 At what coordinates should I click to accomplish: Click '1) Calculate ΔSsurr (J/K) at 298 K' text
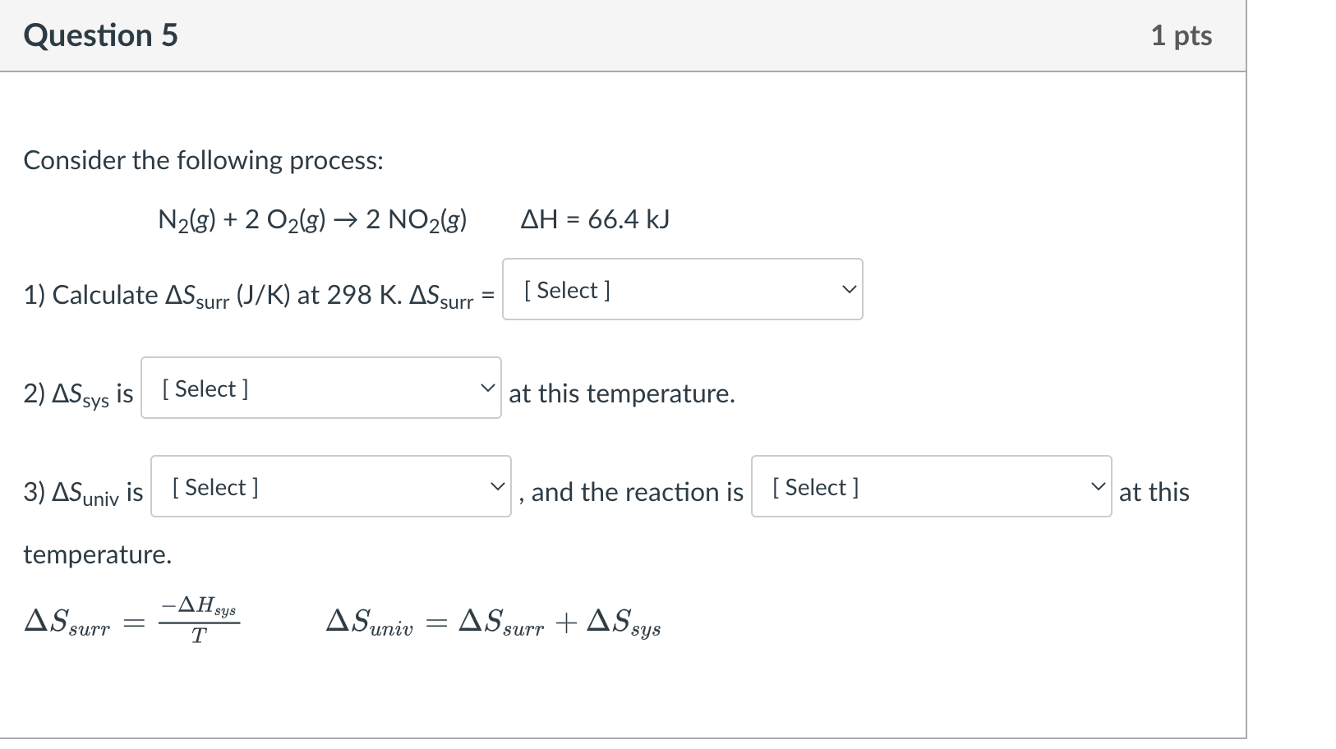point(213,296)
